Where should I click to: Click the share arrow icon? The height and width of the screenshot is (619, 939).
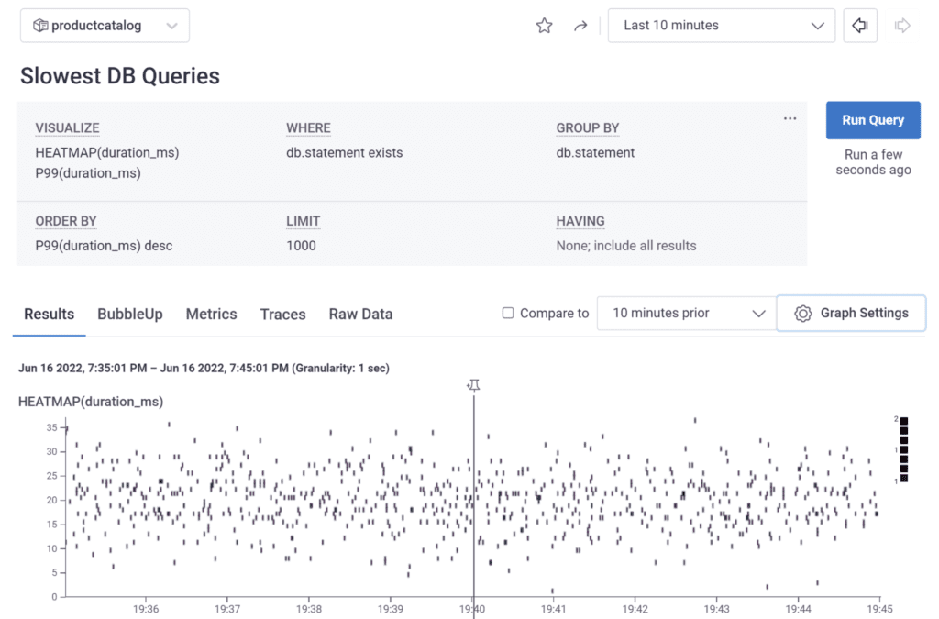click(580, 26)
